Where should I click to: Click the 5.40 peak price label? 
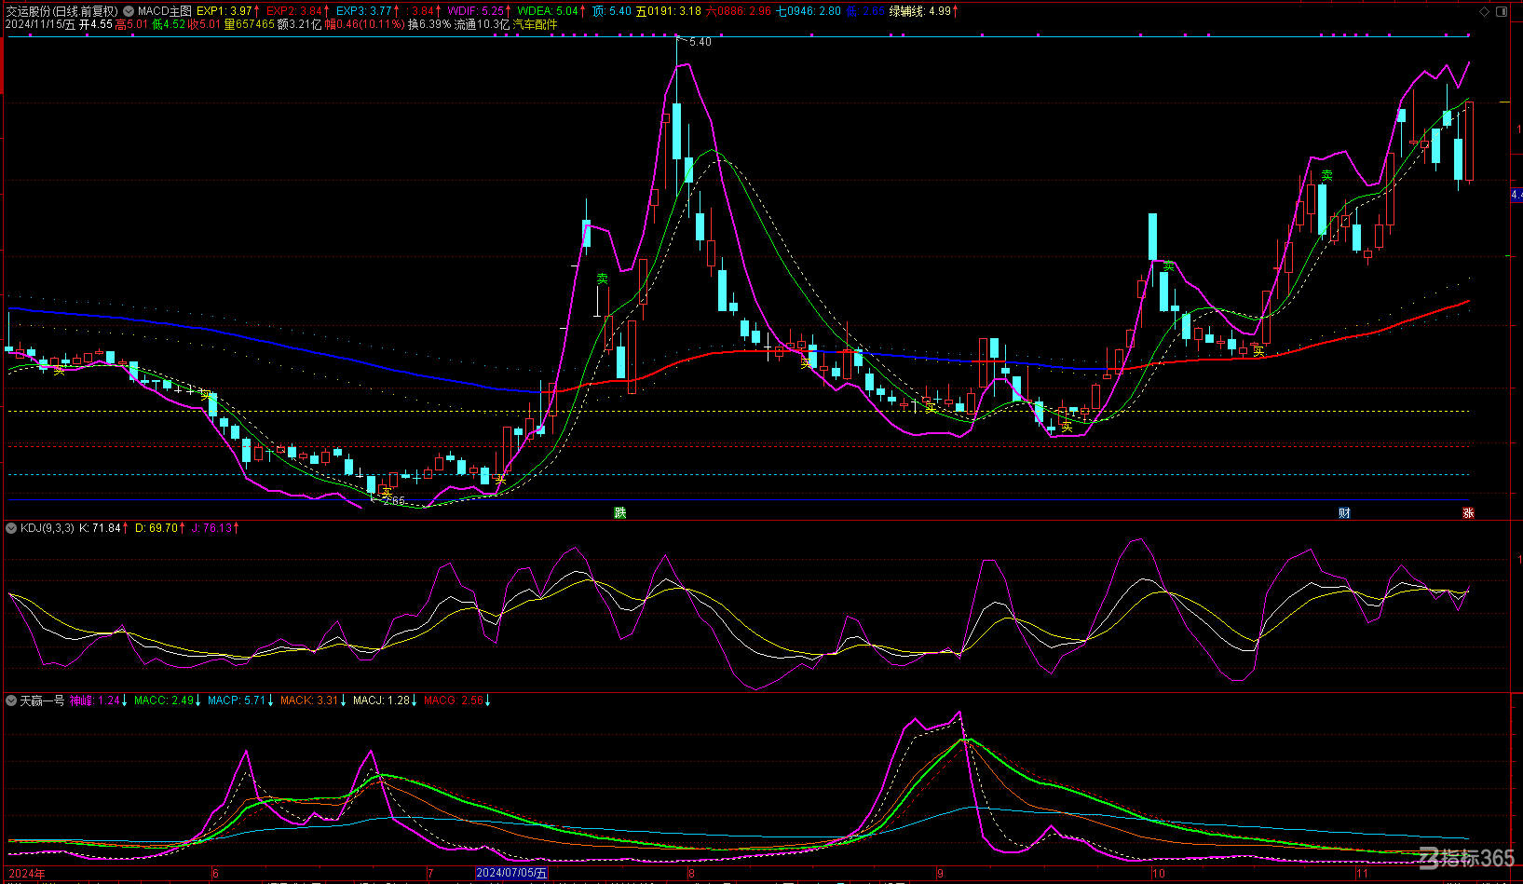tap(700, 42)
